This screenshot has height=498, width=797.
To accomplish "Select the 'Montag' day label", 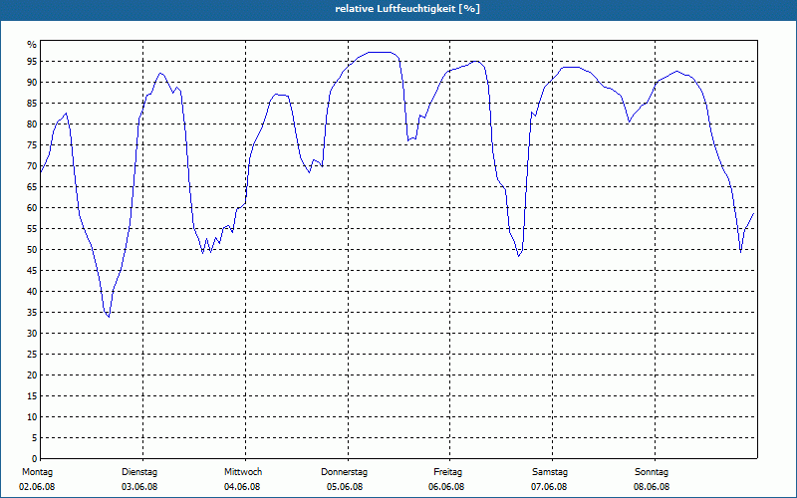I will pyautogui.click(x=37, y=472).
